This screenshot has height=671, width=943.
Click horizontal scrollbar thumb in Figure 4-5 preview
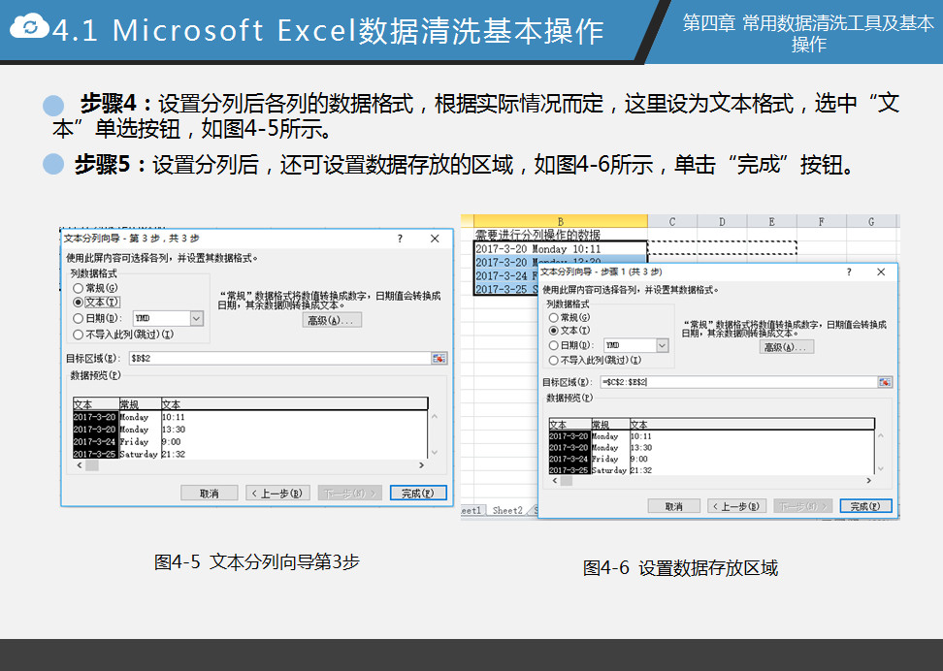pyautogui.click(x=93, y=465)
